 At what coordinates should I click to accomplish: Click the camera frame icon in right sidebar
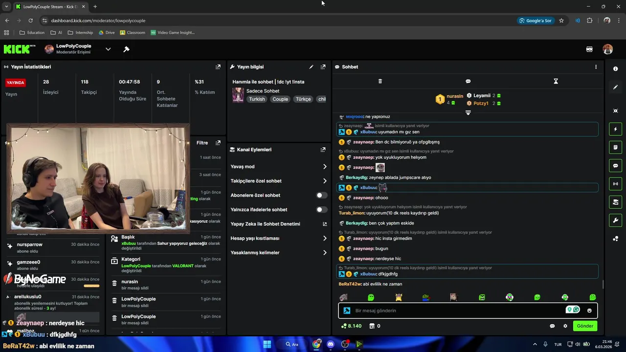click(x=615, y=111)
